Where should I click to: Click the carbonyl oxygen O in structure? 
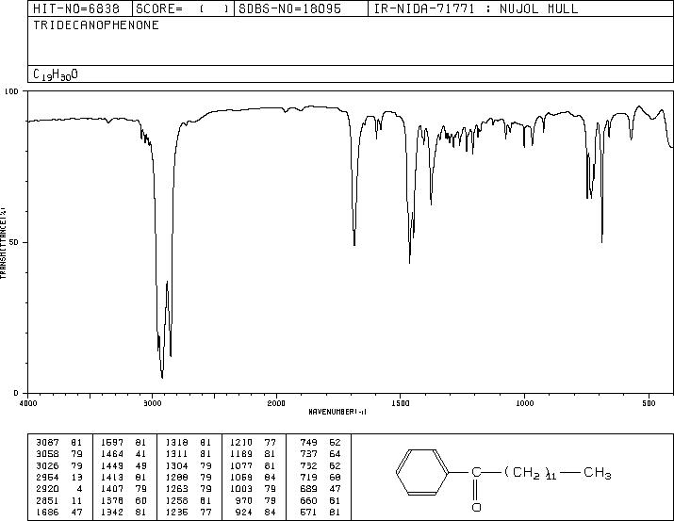click(476, 507)
